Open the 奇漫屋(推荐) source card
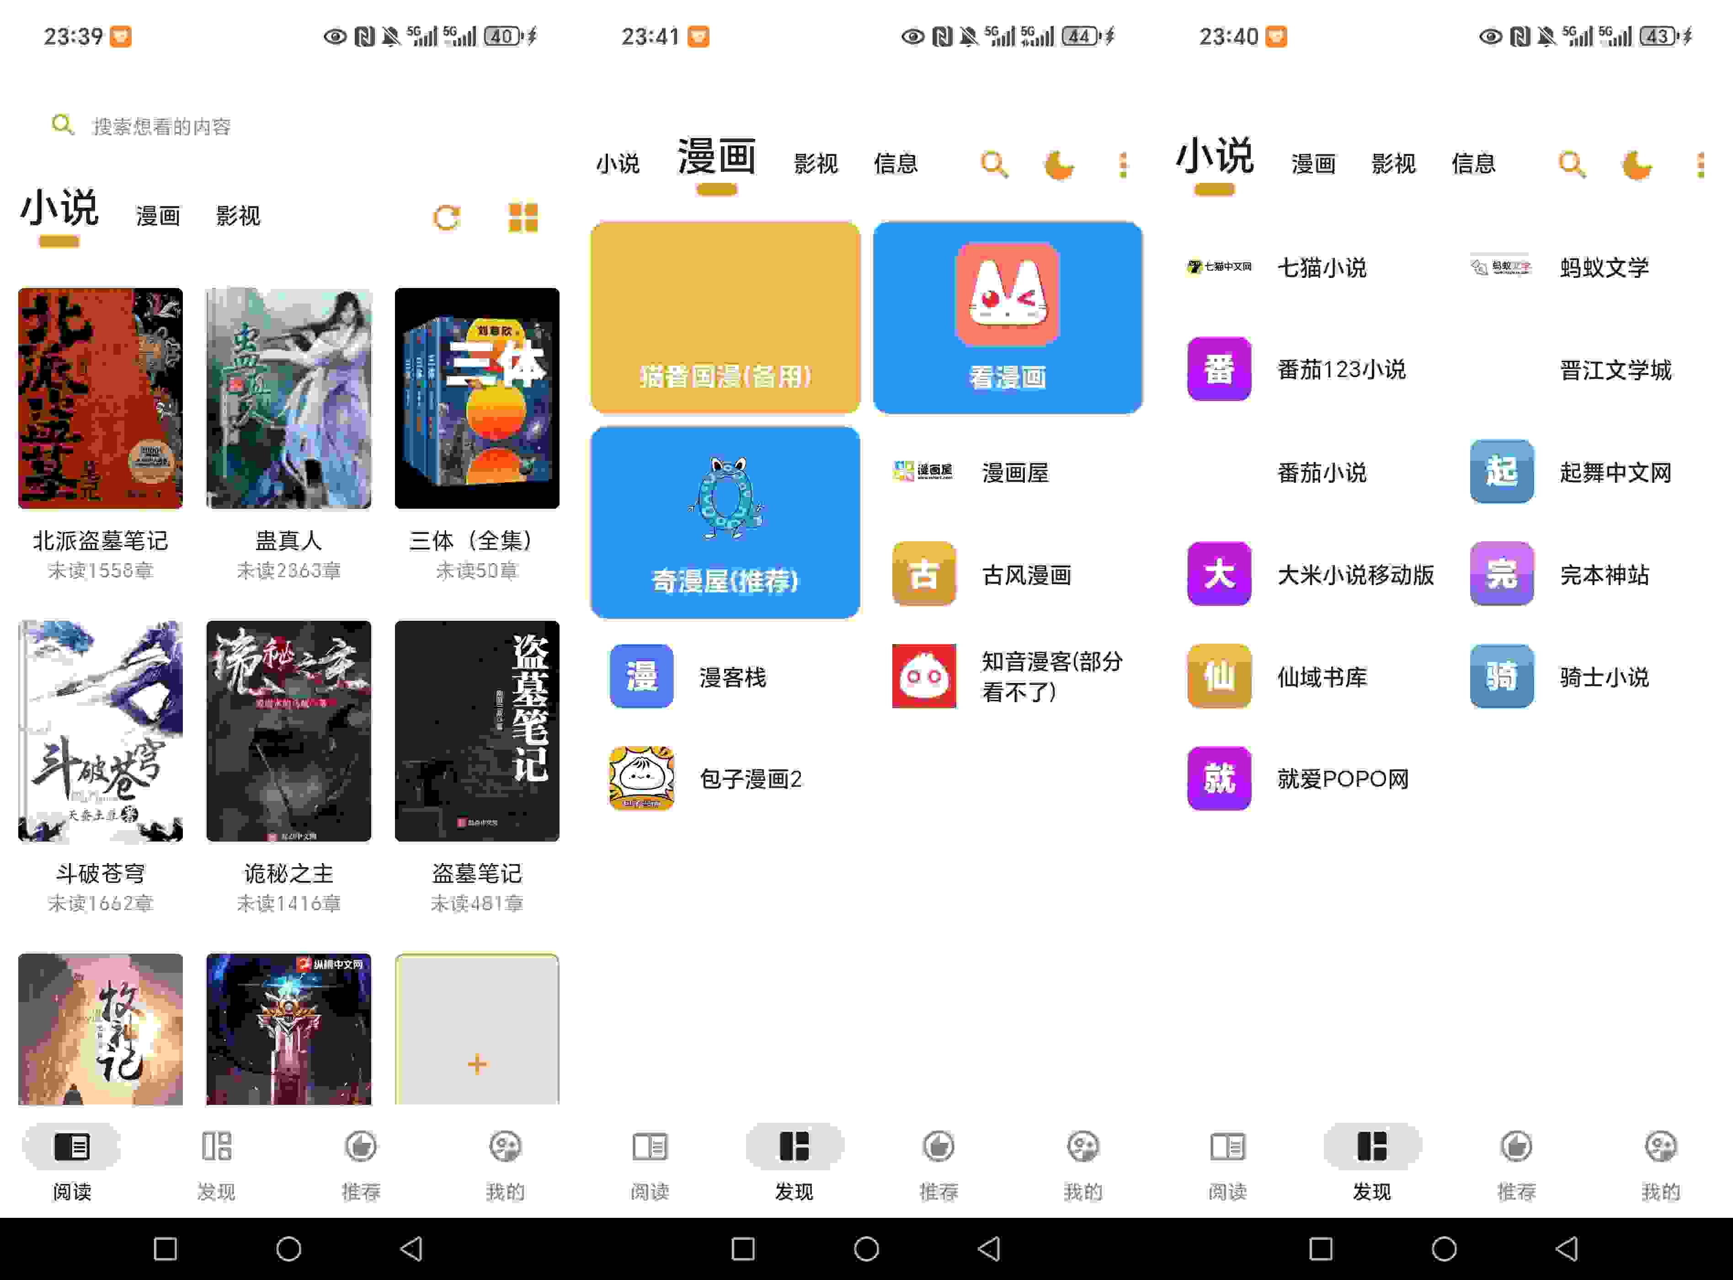The height and width of the screenshot is (1280, 1733). [725, 522]
